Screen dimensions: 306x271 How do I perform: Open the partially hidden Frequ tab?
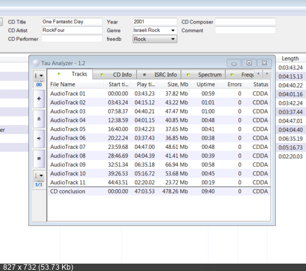pos(240,75)
